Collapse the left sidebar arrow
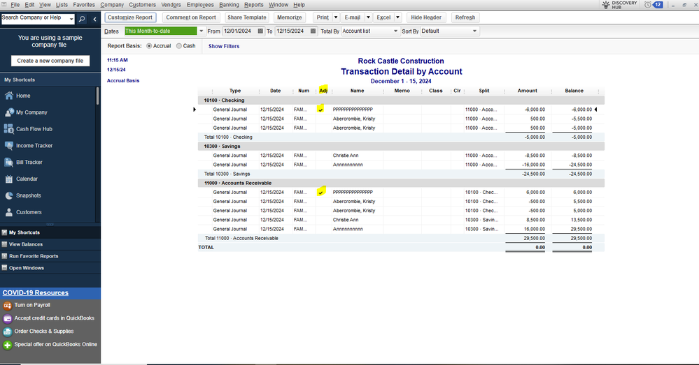The height and width of the screenshot is (365, 699). [94, 19]
